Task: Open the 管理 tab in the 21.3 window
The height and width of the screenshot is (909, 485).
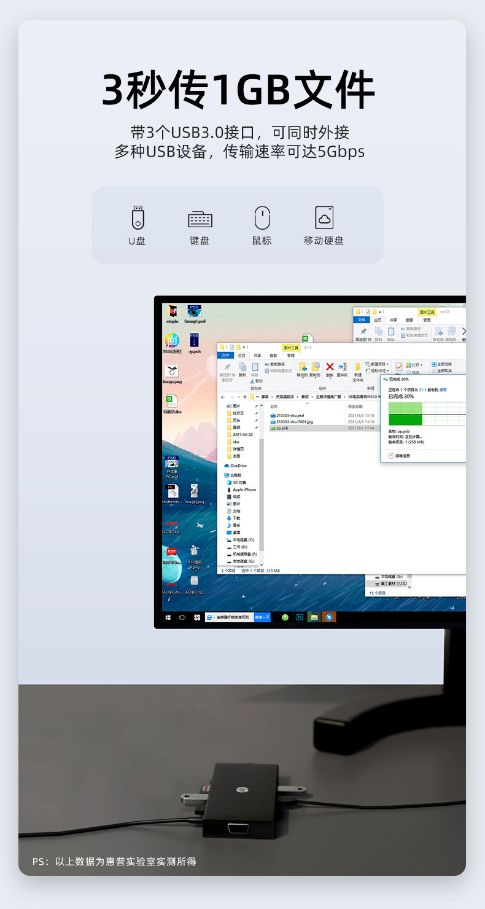Action: [x=290, y=356]
